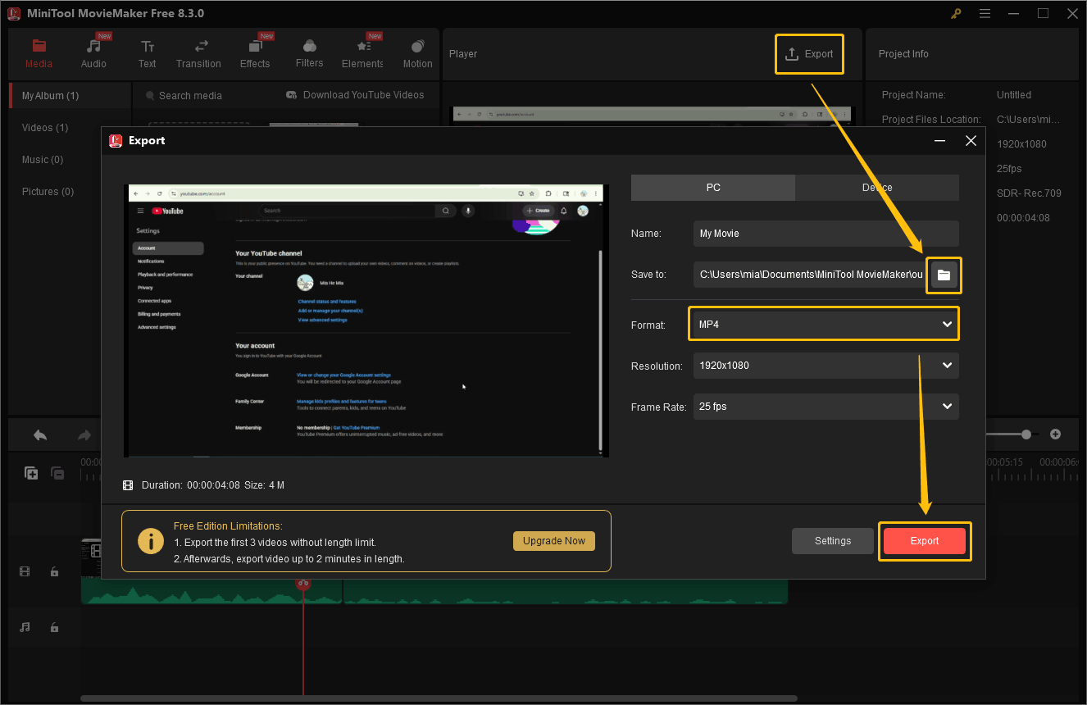Screen dimensions: 1087x705
Task: Click the Project Files Location label
Action: pos(931,120)
